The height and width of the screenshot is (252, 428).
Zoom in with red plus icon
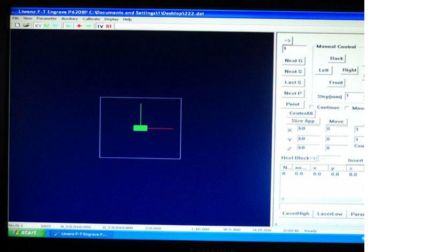coord(79,25)
